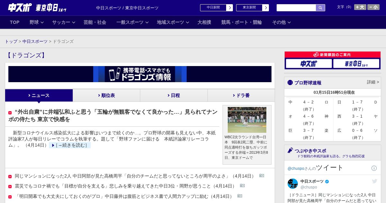This screenshot has height=203, width=386.
Task: Click トップ breadcrumb link
Action: coord(11,42)
